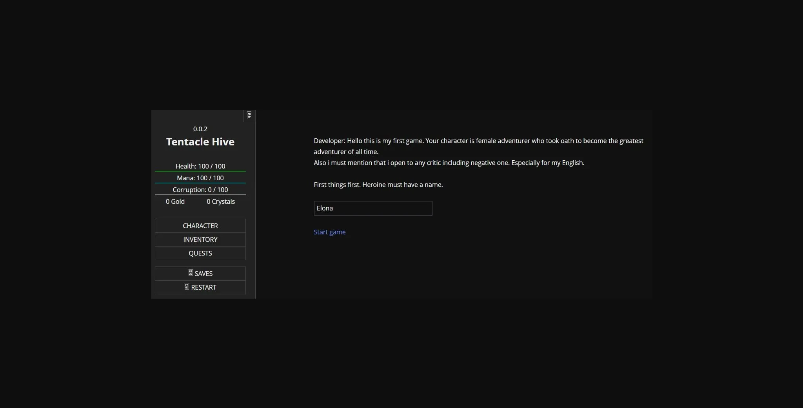Select the name Elona in the textbox

[x=325, y=208]
